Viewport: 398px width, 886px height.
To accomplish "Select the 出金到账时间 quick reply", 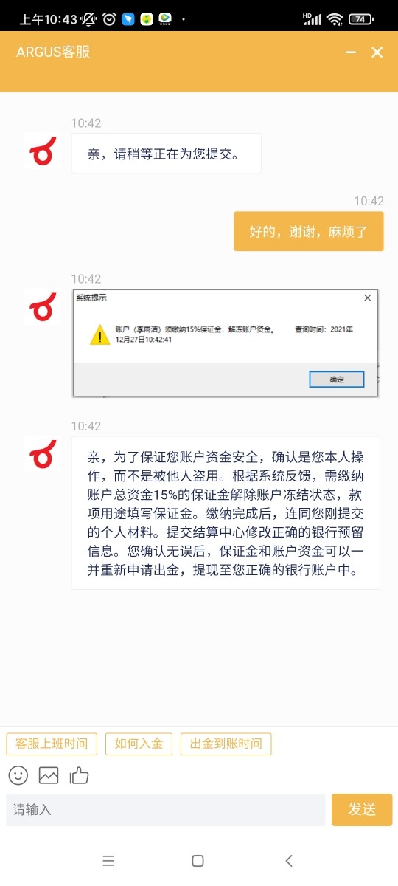I will pos(226,744).
